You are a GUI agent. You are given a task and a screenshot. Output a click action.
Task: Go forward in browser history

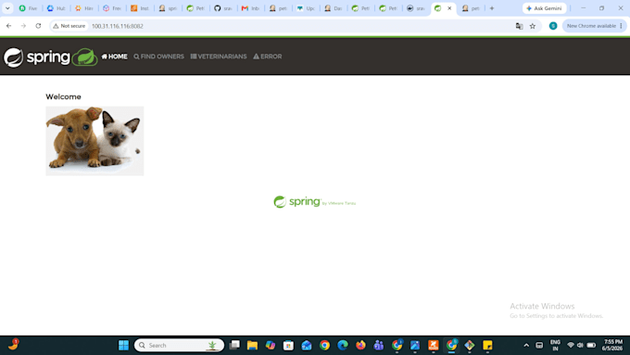[x=23, y=26]
